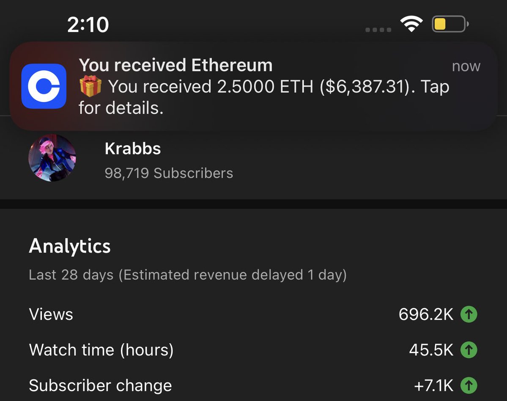Tap the +7.1K subscriber value
The height and width of the screenshot is (401, 507).
pos(433,385)
